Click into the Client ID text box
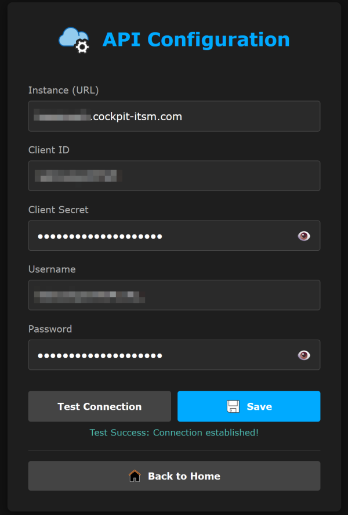 tap(174, 176)
